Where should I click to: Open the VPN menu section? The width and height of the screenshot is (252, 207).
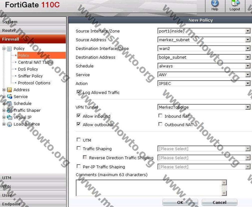coord(33,187)
